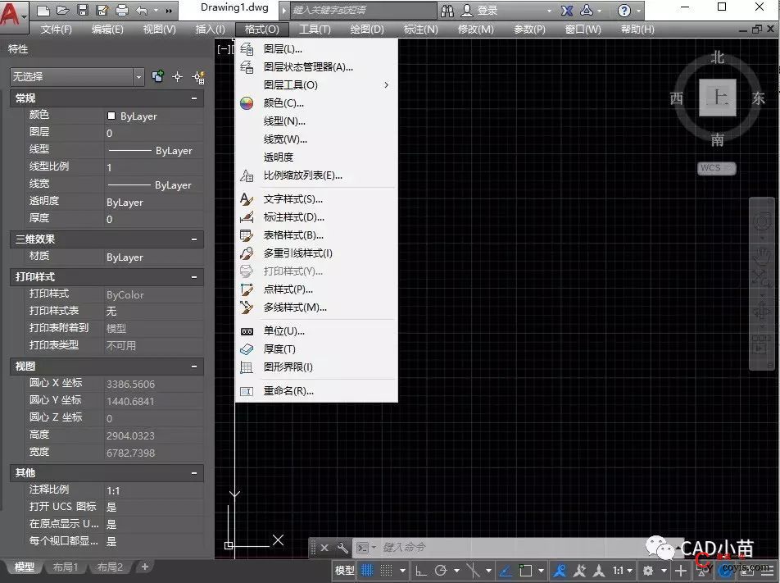Open the 绘图(D) menu

coord(367,30)
